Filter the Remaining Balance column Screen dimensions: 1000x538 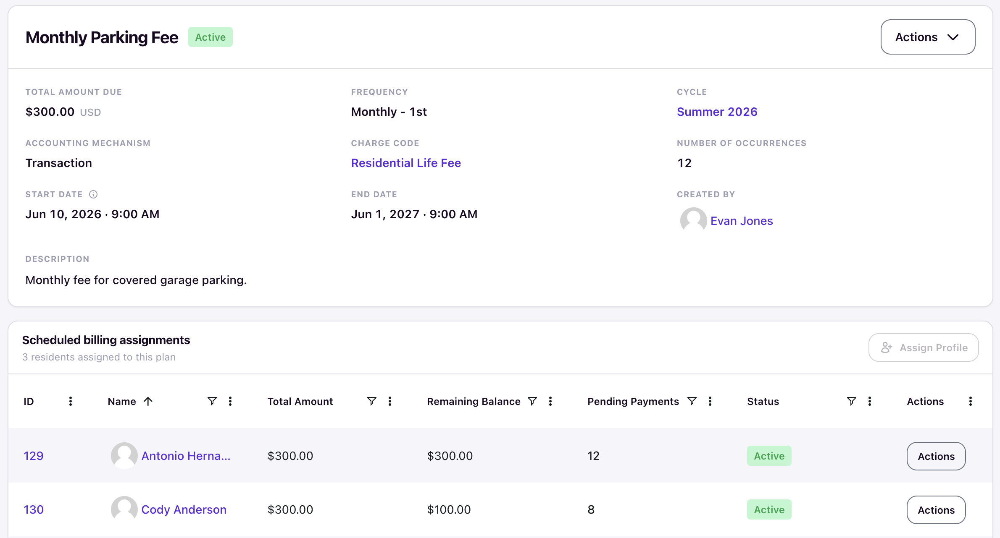pos(532,401)
